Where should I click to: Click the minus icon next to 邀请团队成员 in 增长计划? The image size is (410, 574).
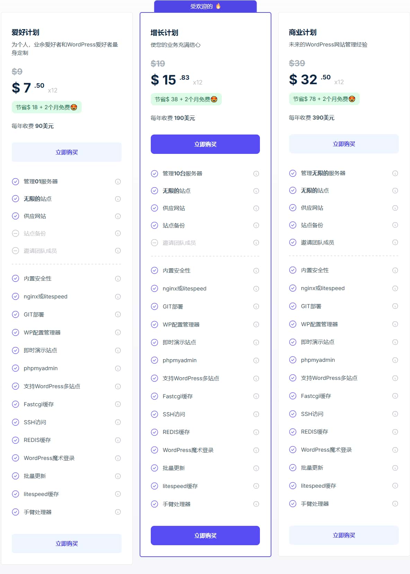point(155,243)
